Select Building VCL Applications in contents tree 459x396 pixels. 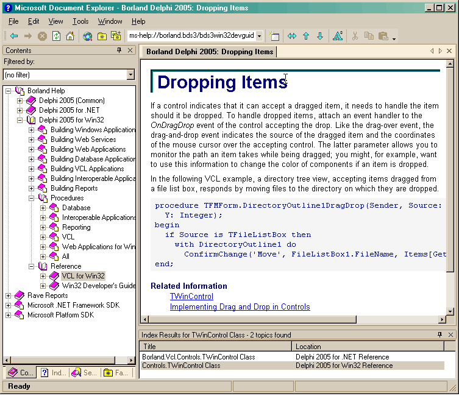click(x=87, y=169)
